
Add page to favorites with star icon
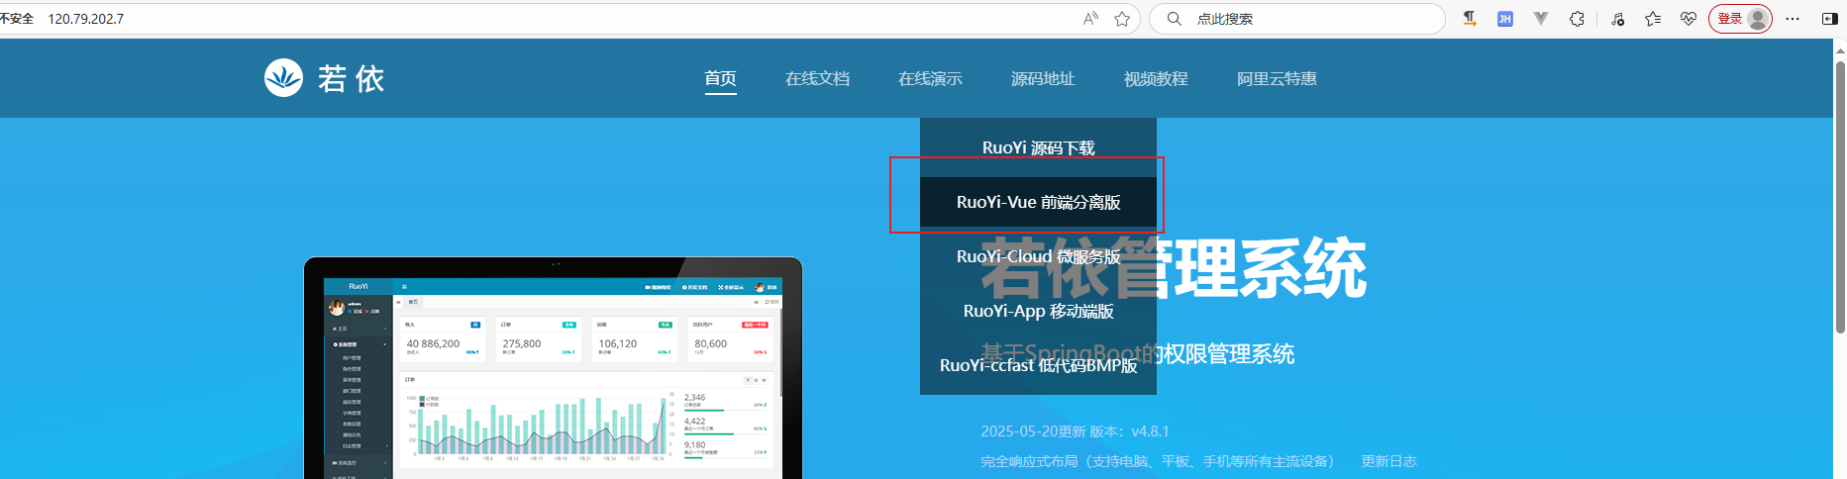pos(1122,19)
